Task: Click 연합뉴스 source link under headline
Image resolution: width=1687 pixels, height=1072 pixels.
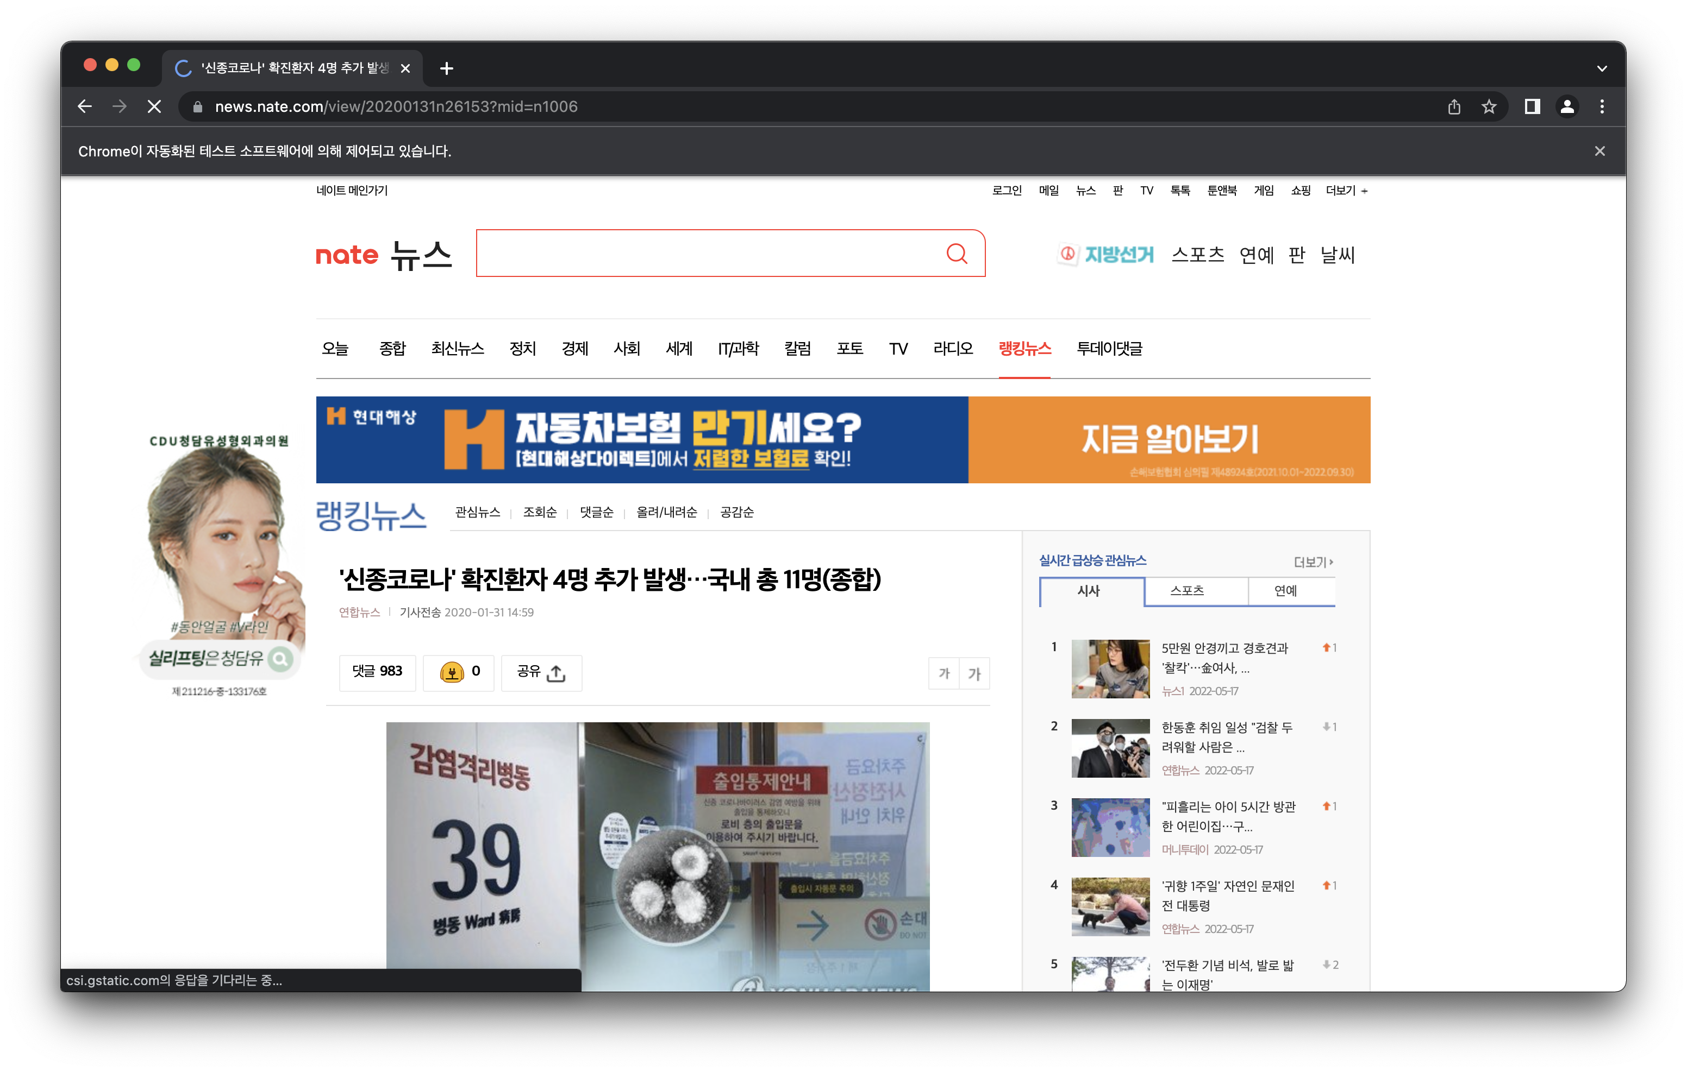Action: coord(359,613)
